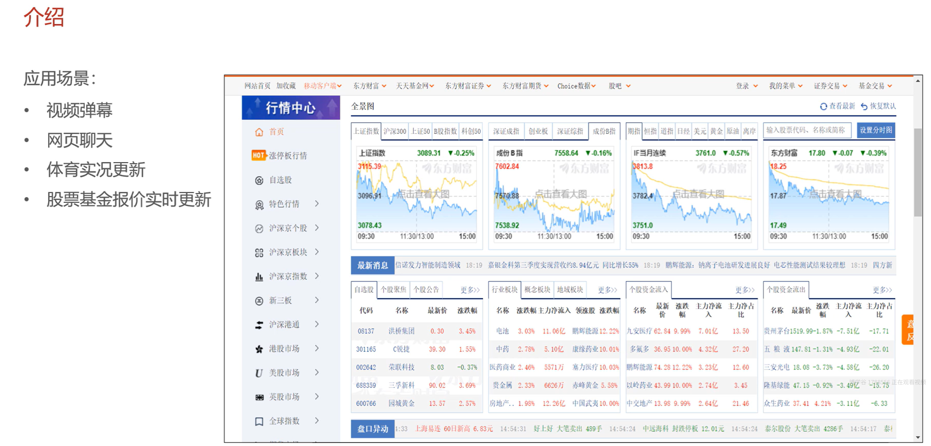Click the 港股市场 sidebar icon

point(259,349)
